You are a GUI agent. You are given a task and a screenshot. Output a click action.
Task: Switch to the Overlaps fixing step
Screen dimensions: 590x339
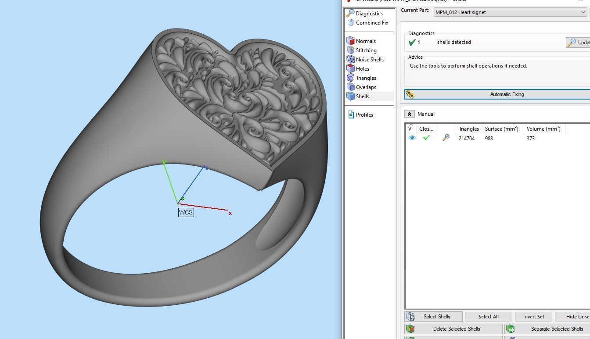(361, 87)
